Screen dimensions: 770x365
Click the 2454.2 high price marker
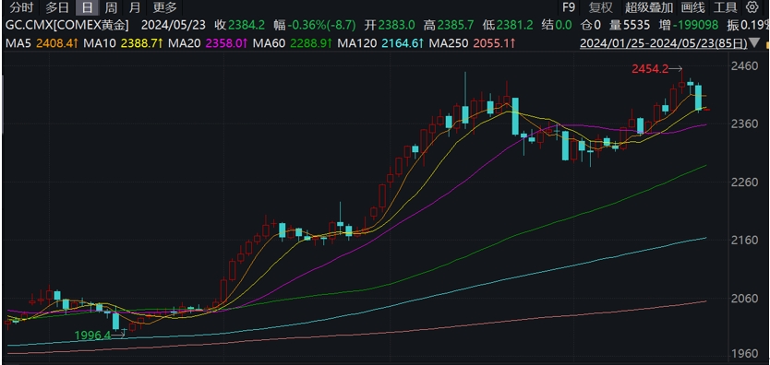pyautogui.click(x=650, y=69)
